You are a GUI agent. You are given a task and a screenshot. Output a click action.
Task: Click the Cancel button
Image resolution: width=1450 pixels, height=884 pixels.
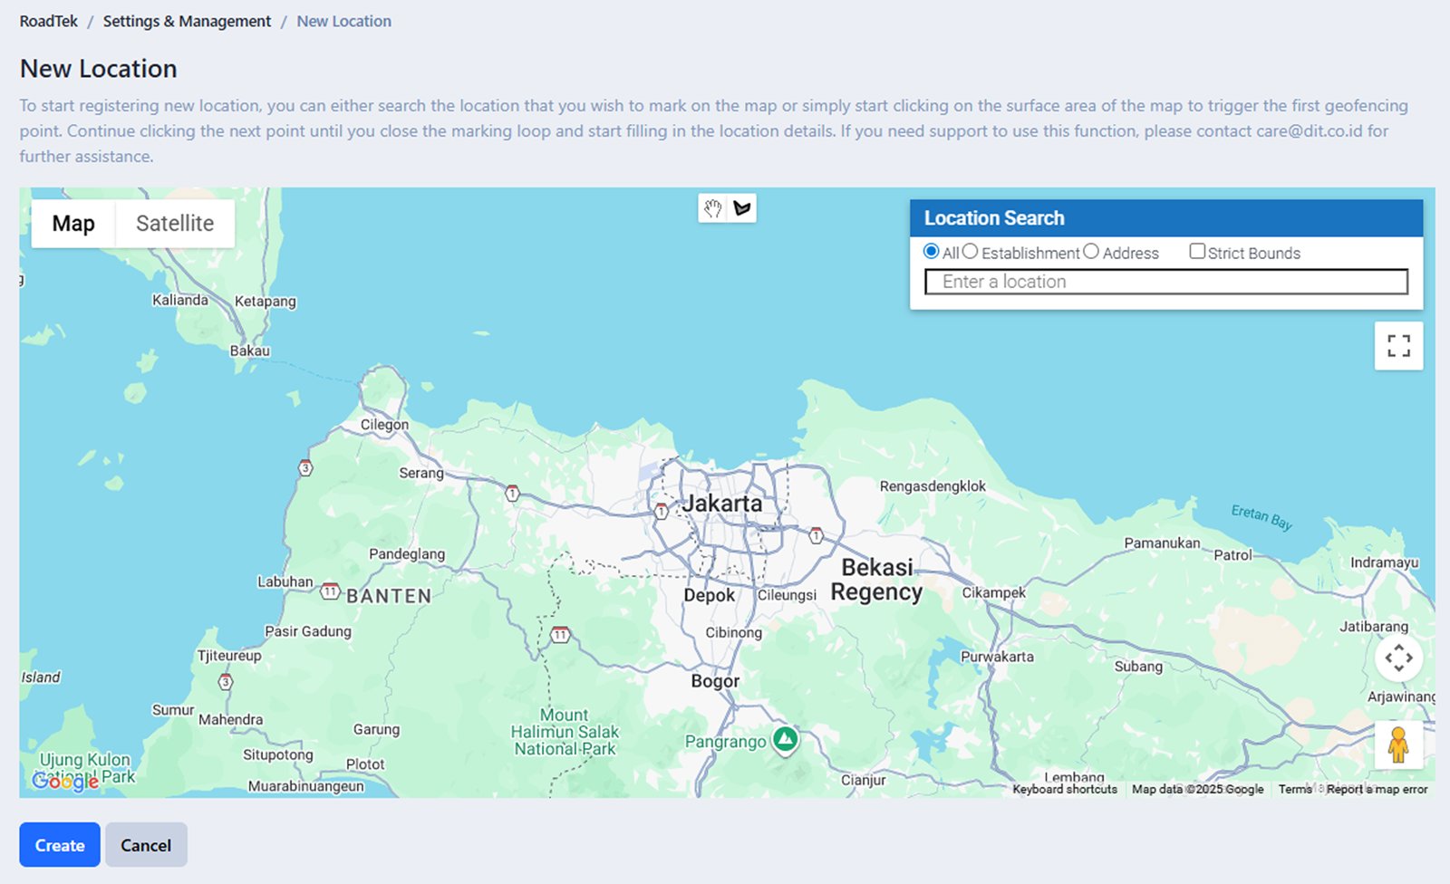(146, 844)
